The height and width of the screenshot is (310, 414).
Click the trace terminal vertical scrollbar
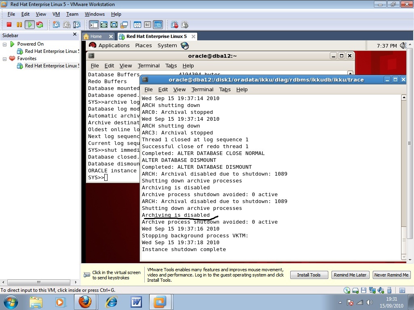403,161
